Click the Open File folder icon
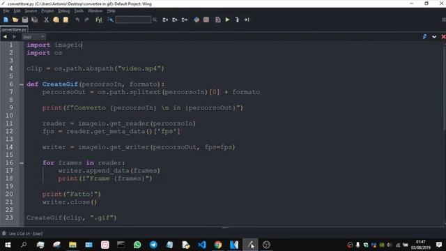Image resolution: width=446 pixels, height=251 pixels. pyautogui.click(x=15, y=20)
